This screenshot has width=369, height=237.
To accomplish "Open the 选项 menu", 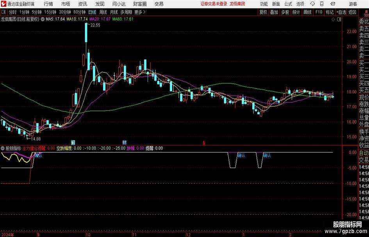I will pyautogui.click(x=300, y=4).
